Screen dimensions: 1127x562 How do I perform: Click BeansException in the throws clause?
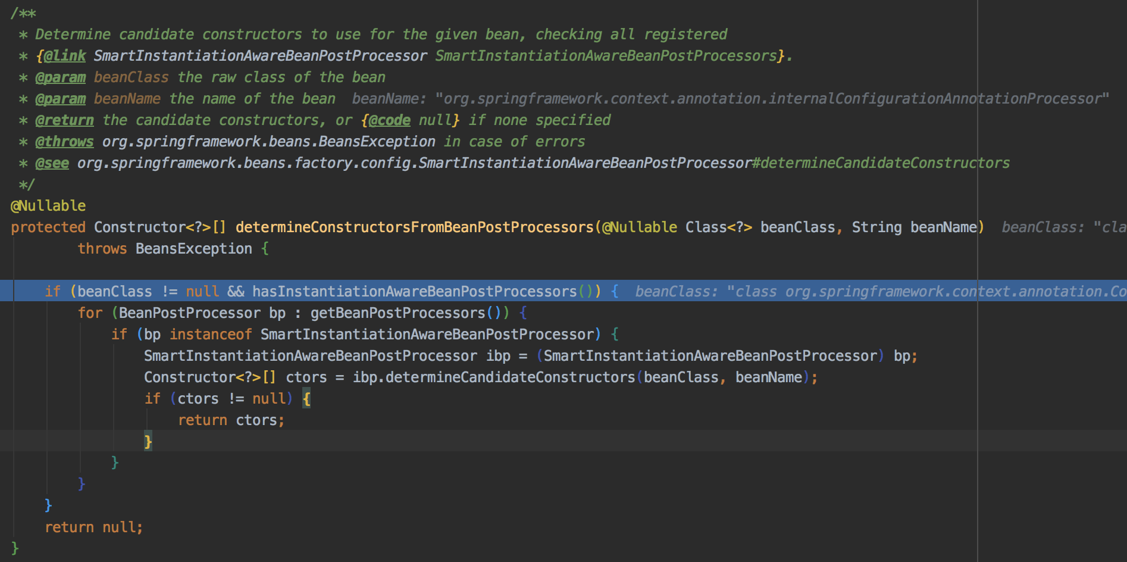point(194,249)
